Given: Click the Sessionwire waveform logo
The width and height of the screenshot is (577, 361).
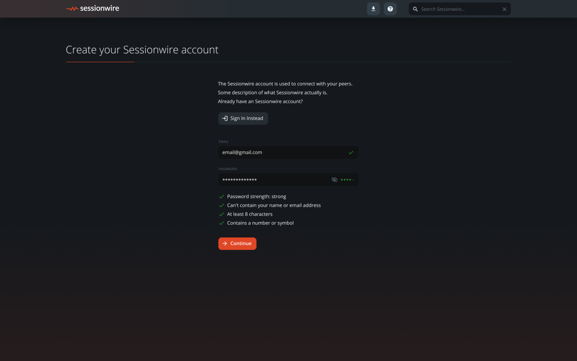Looking at the screenshot, I should pos(72,9).
